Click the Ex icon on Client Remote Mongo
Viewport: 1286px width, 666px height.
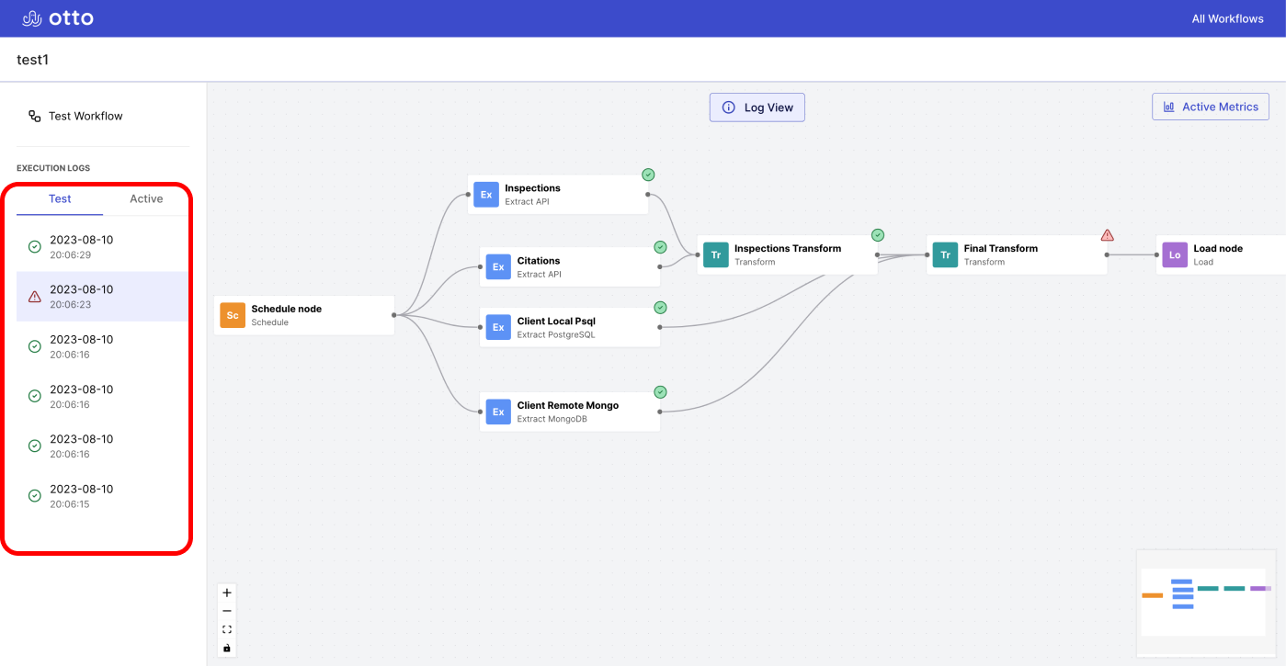click(x=498, y=412)
